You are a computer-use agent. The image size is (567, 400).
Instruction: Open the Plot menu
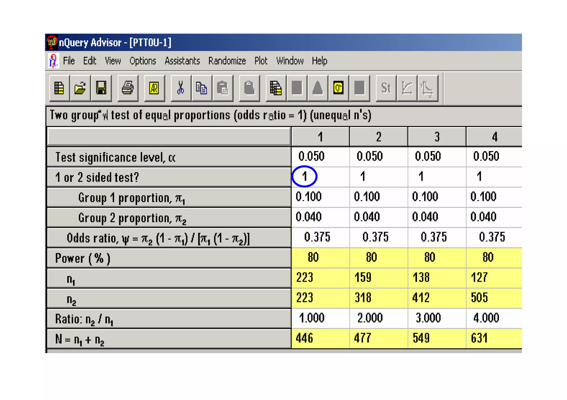tap(261, 61)
